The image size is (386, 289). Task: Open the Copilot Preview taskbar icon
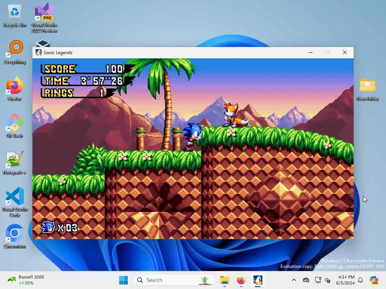pos(374,280)
